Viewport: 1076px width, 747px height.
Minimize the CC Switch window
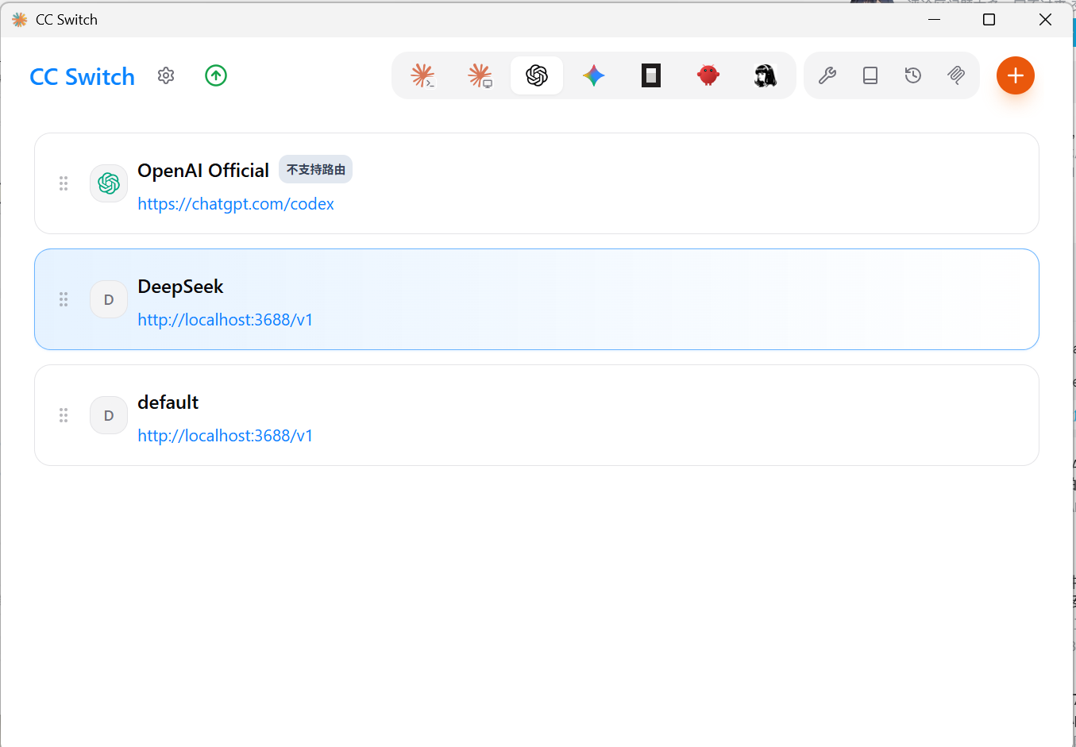click(x=934, y=19)
